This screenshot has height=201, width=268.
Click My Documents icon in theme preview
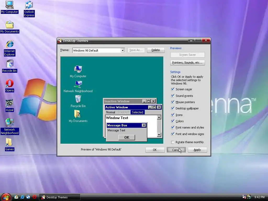coord(77,114)
